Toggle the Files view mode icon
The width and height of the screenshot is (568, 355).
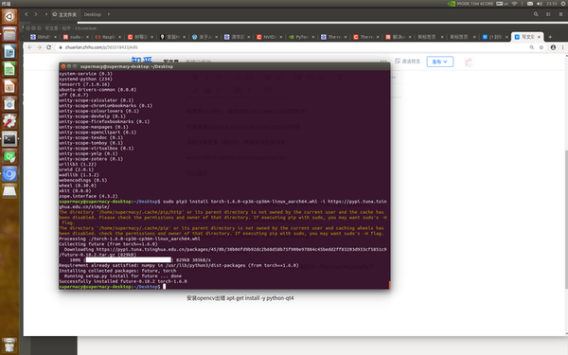[x=548, y=14]
